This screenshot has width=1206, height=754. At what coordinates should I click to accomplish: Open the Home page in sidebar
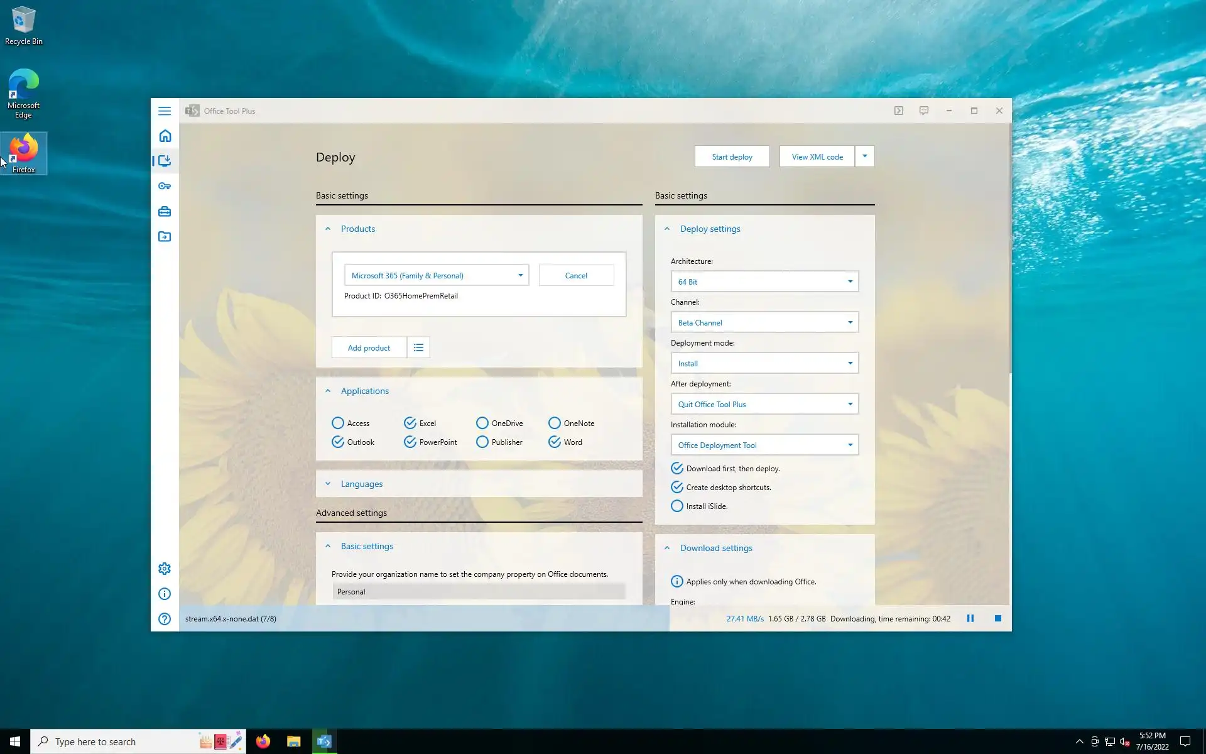coord(165,136)
